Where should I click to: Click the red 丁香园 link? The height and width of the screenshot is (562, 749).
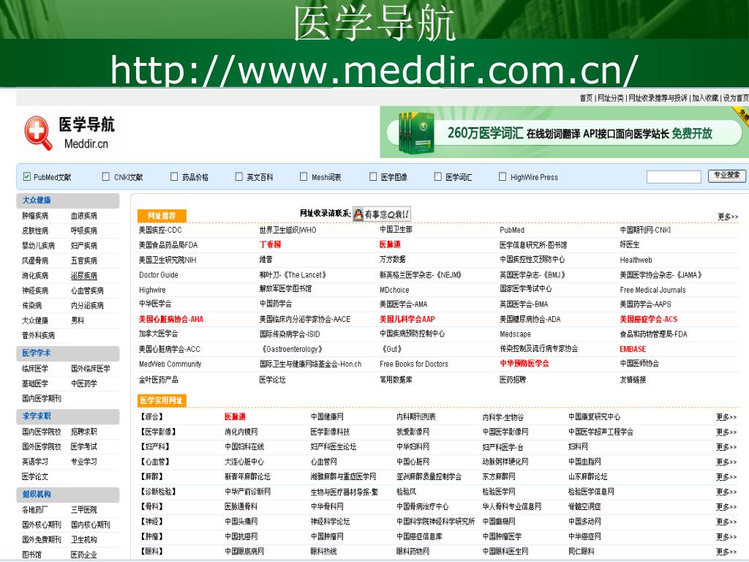(x=270, y=244)
